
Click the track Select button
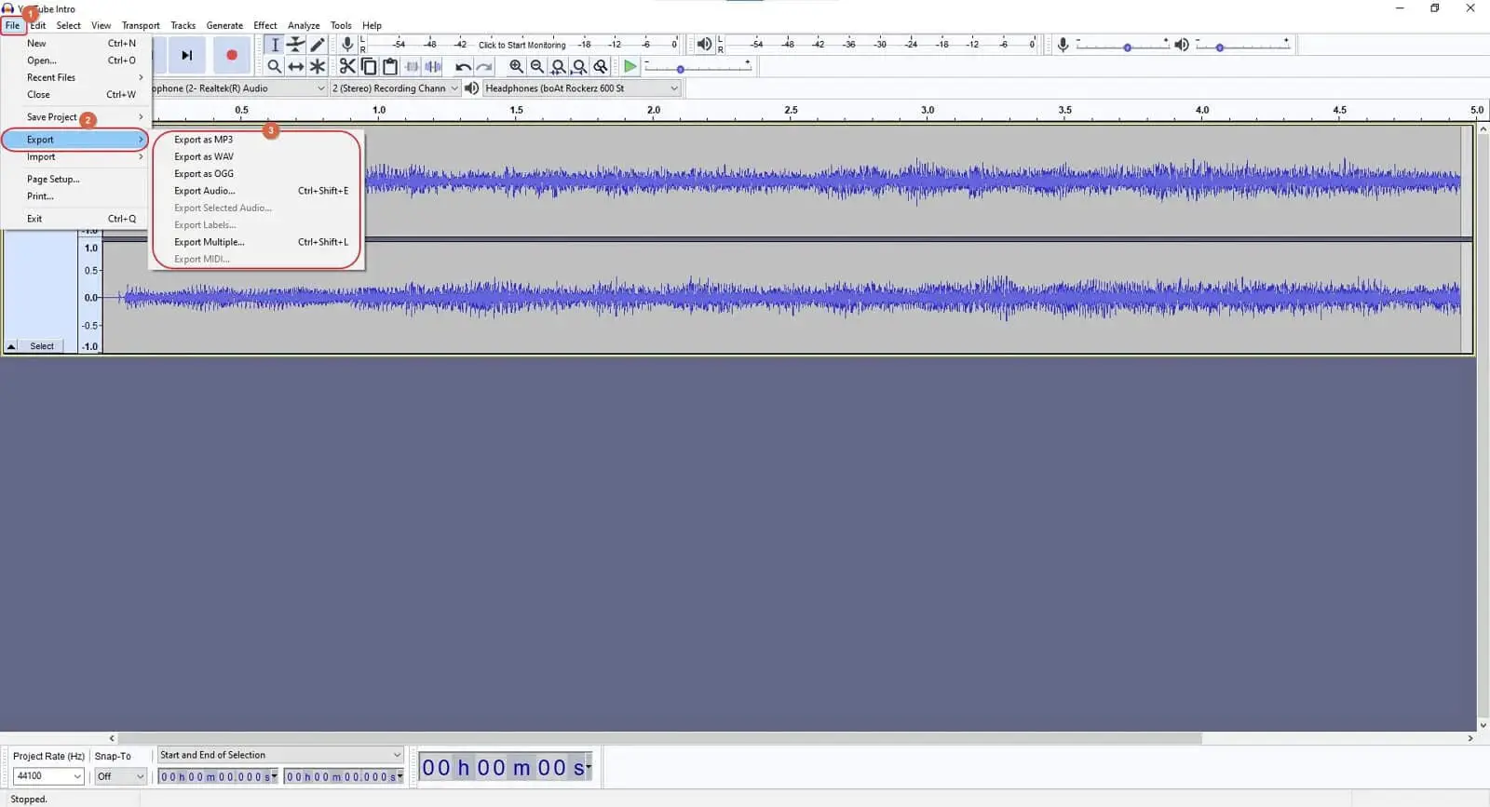tap(42, 346)
